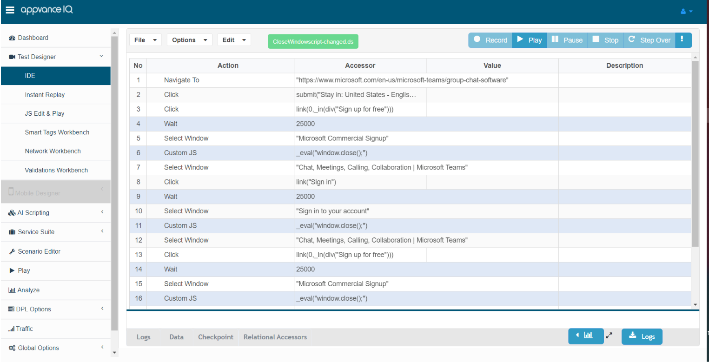709x362 pixels.
Task: Stop script playback
Action: pyautogui.click(x=605, y=40)
